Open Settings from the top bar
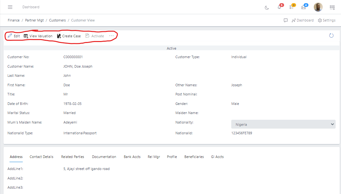Screen dimensions: 341x194 326,20
